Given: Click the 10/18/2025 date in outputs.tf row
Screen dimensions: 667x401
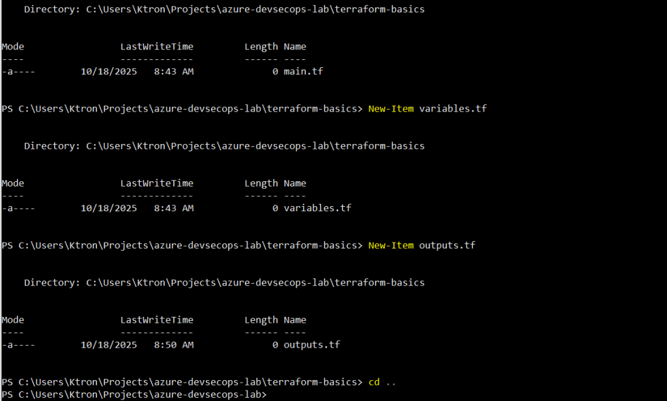Looking at the screenshot, I should coord(109,345).
